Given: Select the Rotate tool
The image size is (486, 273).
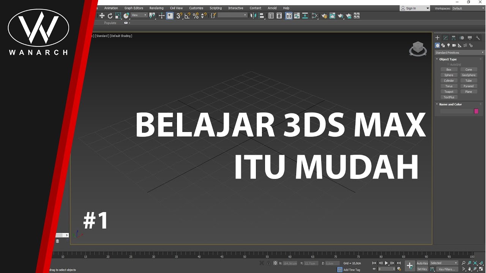Looking at the screenshot, I should pyautogui.click(x=110, y=16).
